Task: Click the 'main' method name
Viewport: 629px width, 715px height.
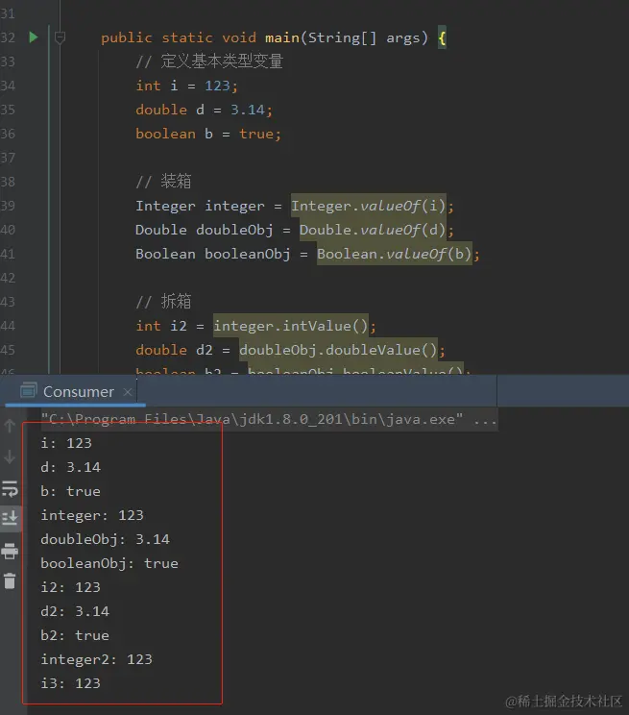Action: pos(282,37)
